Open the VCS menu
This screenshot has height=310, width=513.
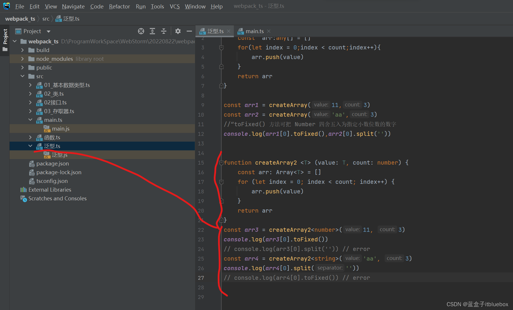(175, 6)
